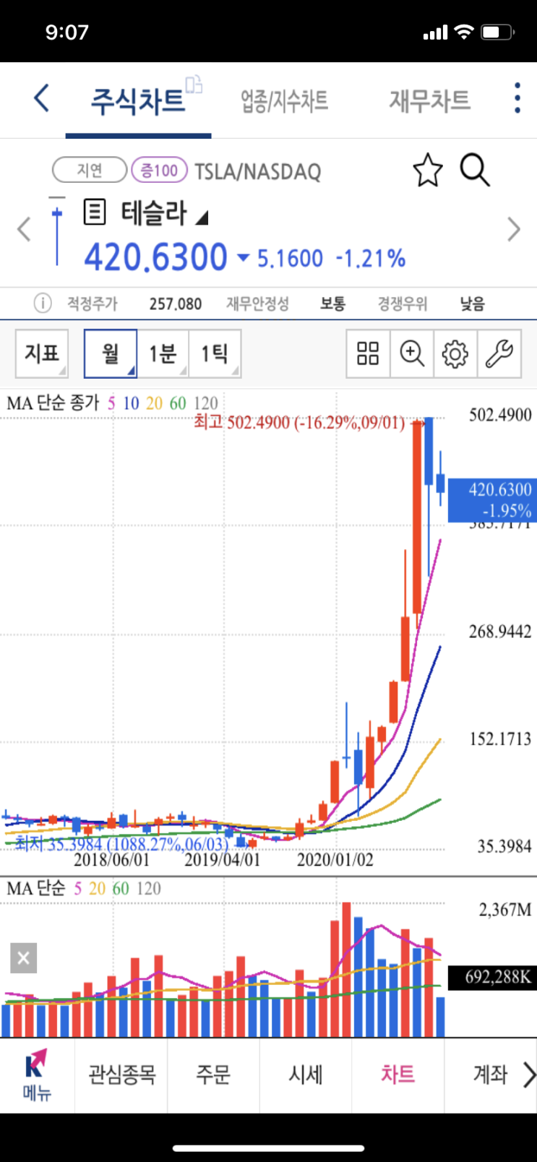Switch to the 업종/지수차트 tab
537x1162 pixels.
pos(285,100)
